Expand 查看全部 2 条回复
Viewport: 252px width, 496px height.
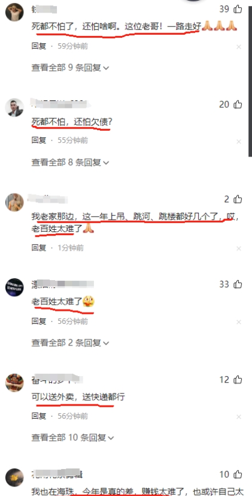70,342
